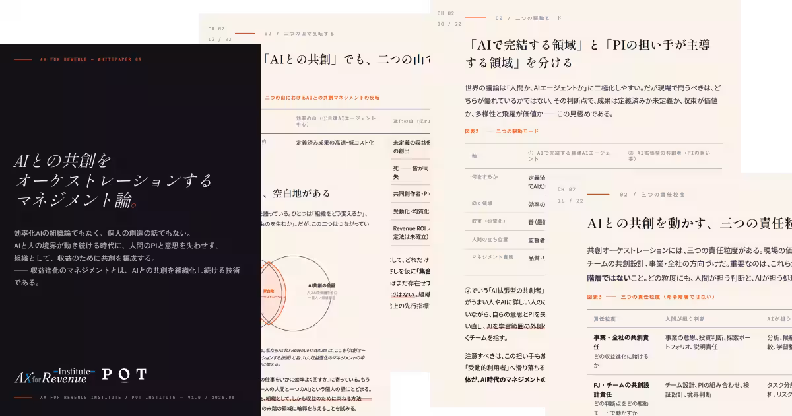
Task: Click caption "図表3 —— 三つの責任粒度(命令階層ではない)"
Action: click(651, 297)
